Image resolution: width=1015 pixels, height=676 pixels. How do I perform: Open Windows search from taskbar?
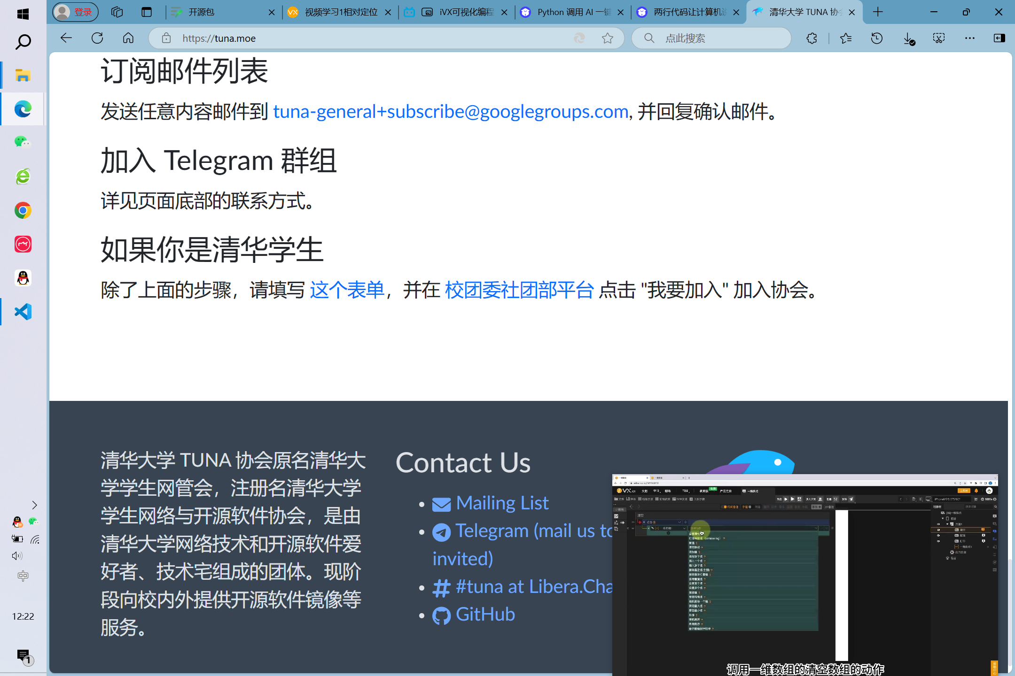[23, 42]
